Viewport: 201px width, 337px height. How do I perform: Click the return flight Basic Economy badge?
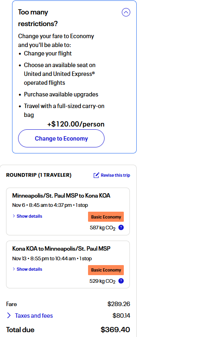click(106, 270)
